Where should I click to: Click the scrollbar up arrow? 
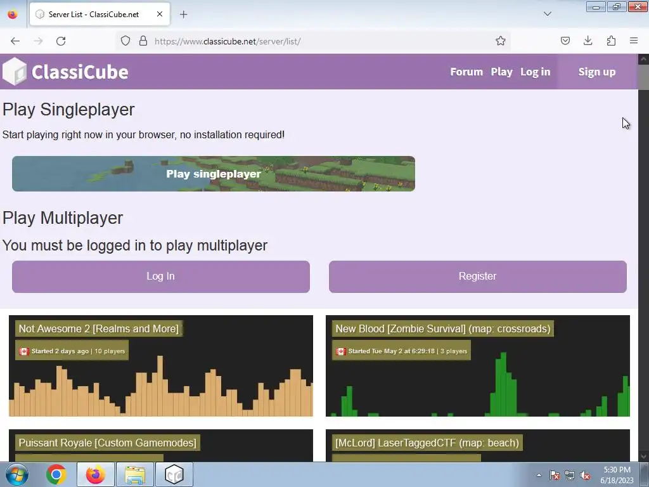click(643, 59)
